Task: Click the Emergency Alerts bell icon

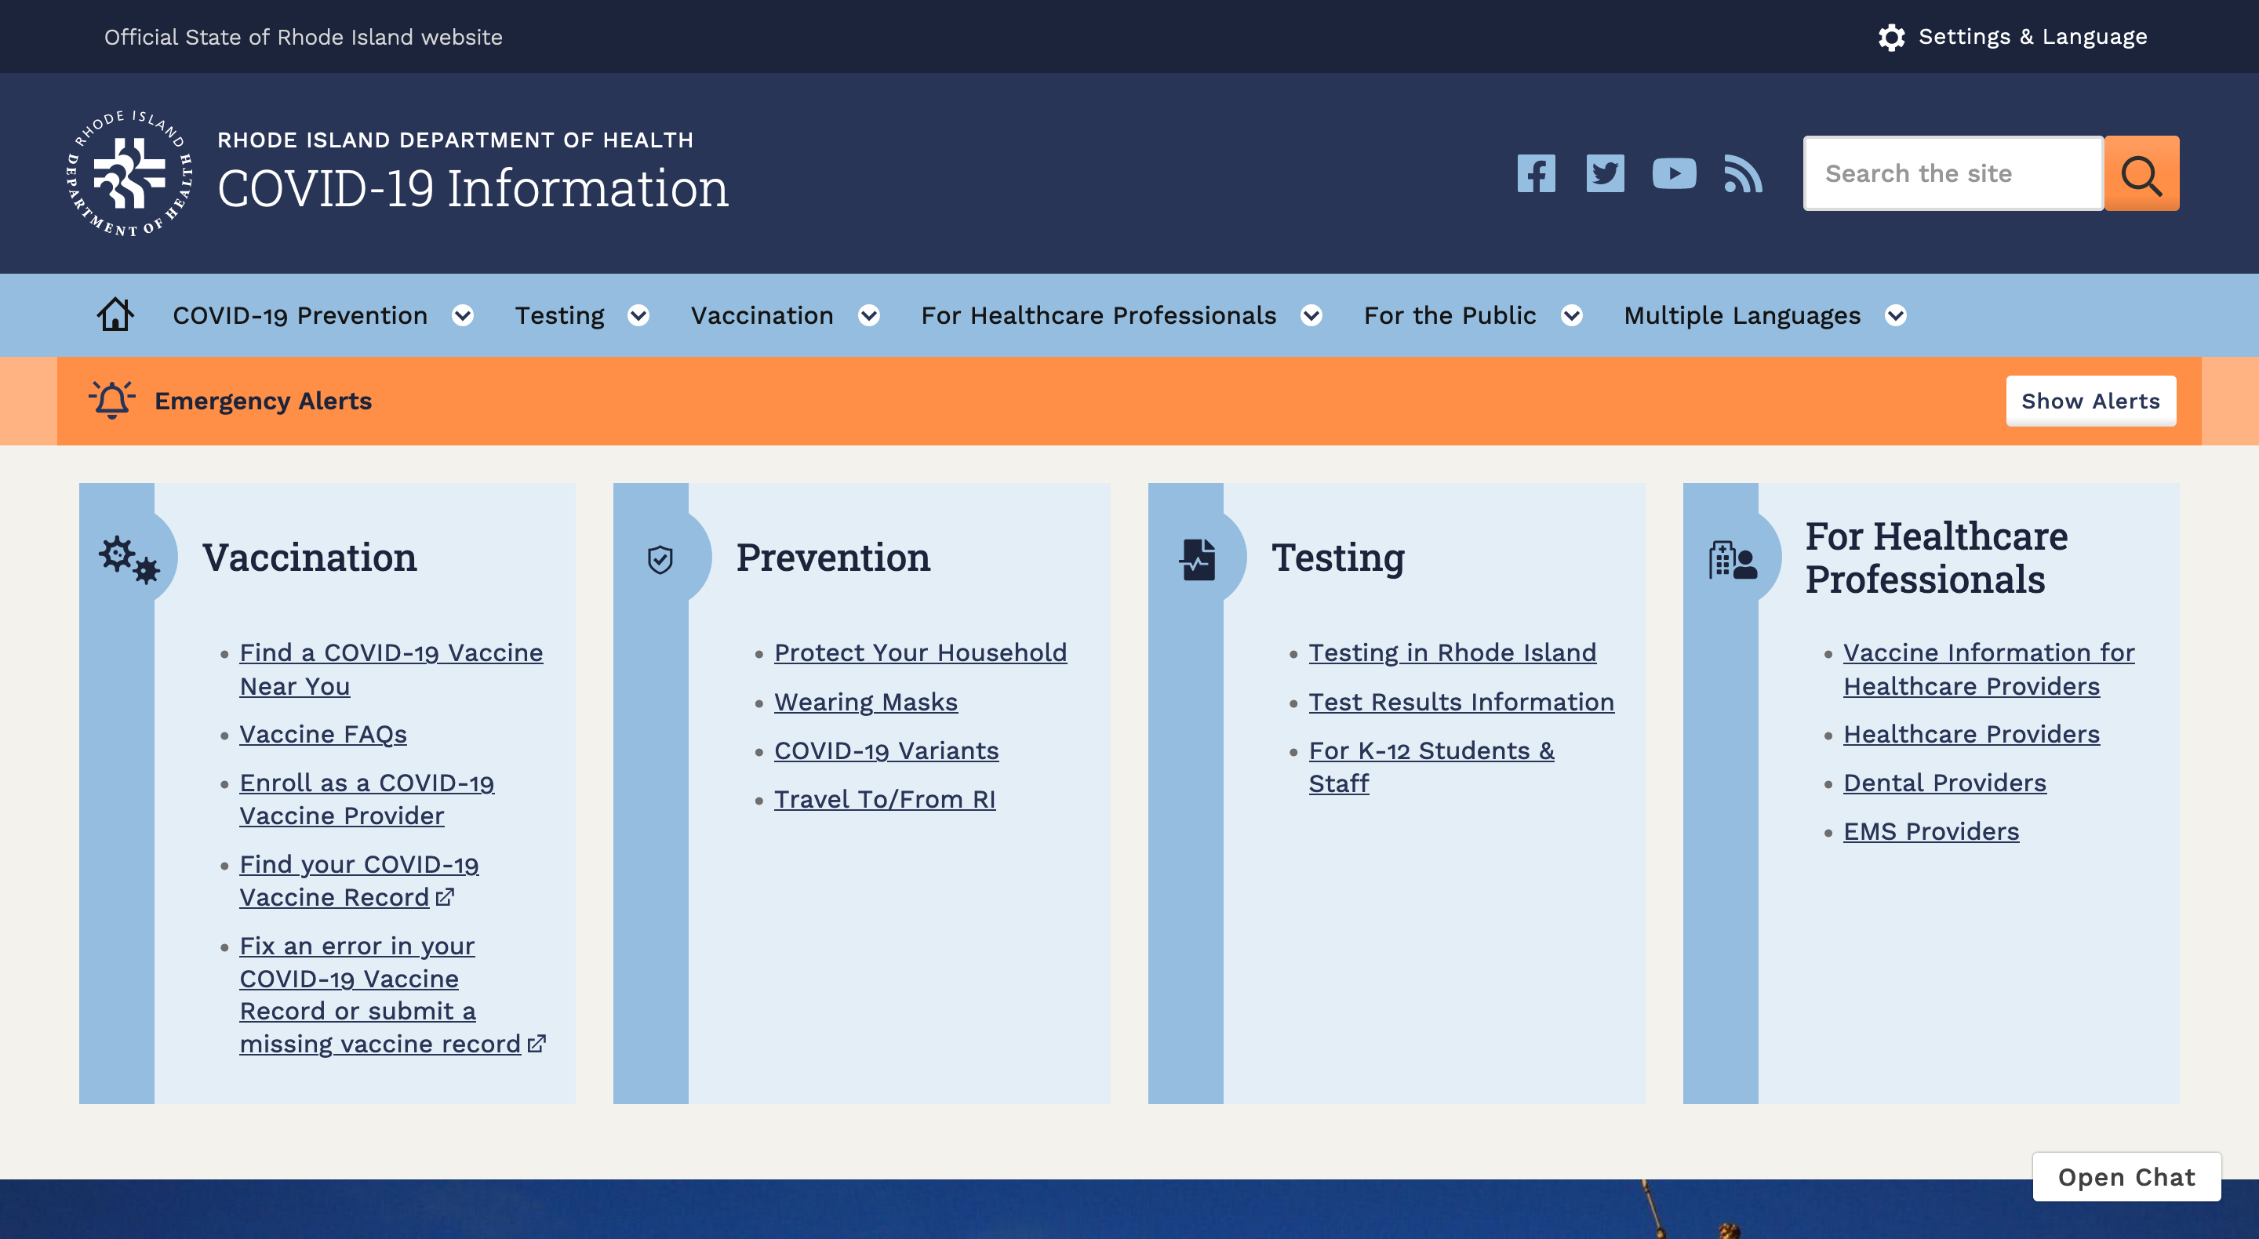Action: pyautogui.click(x=112, y=400)
